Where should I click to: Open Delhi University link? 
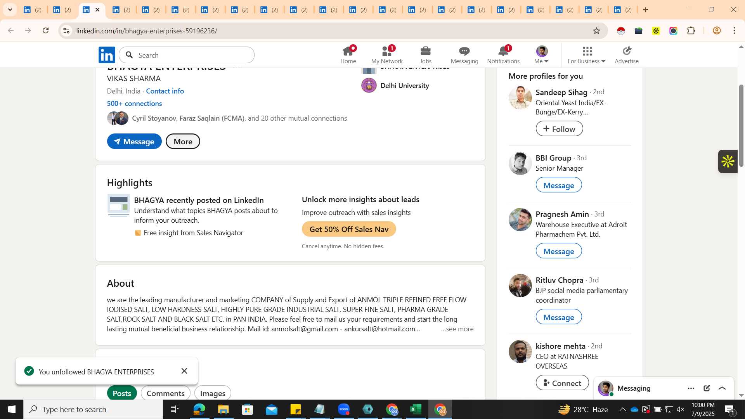coord(404,85)
